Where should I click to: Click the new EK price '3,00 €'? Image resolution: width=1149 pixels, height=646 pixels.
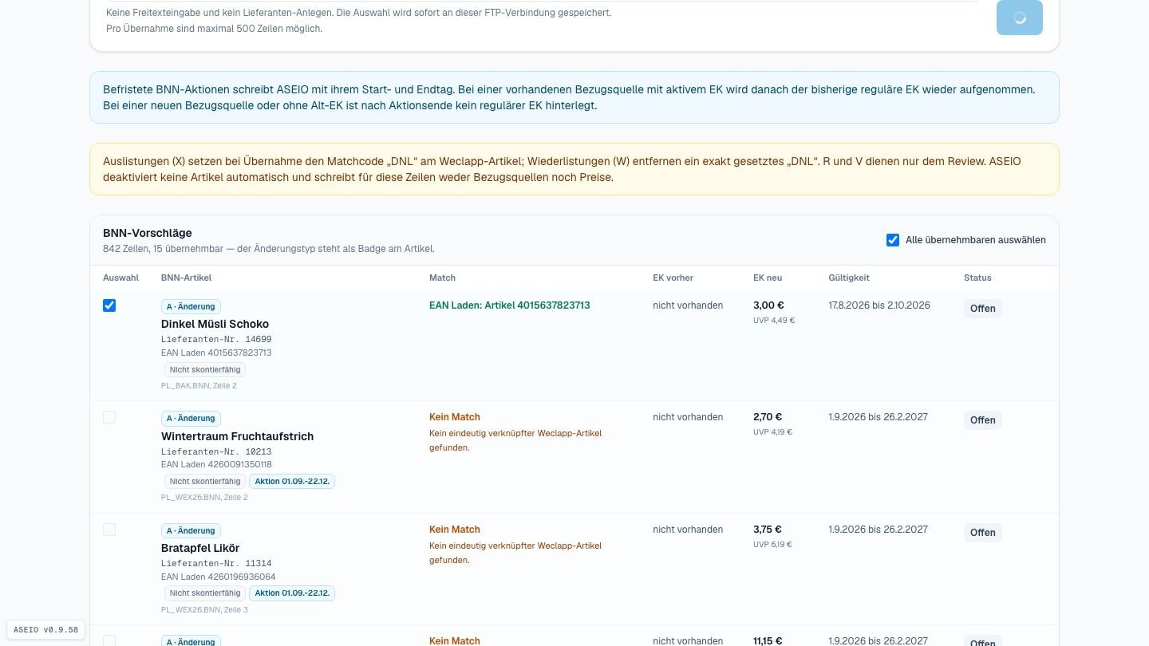pyautogui.click(x=768, y=305)
